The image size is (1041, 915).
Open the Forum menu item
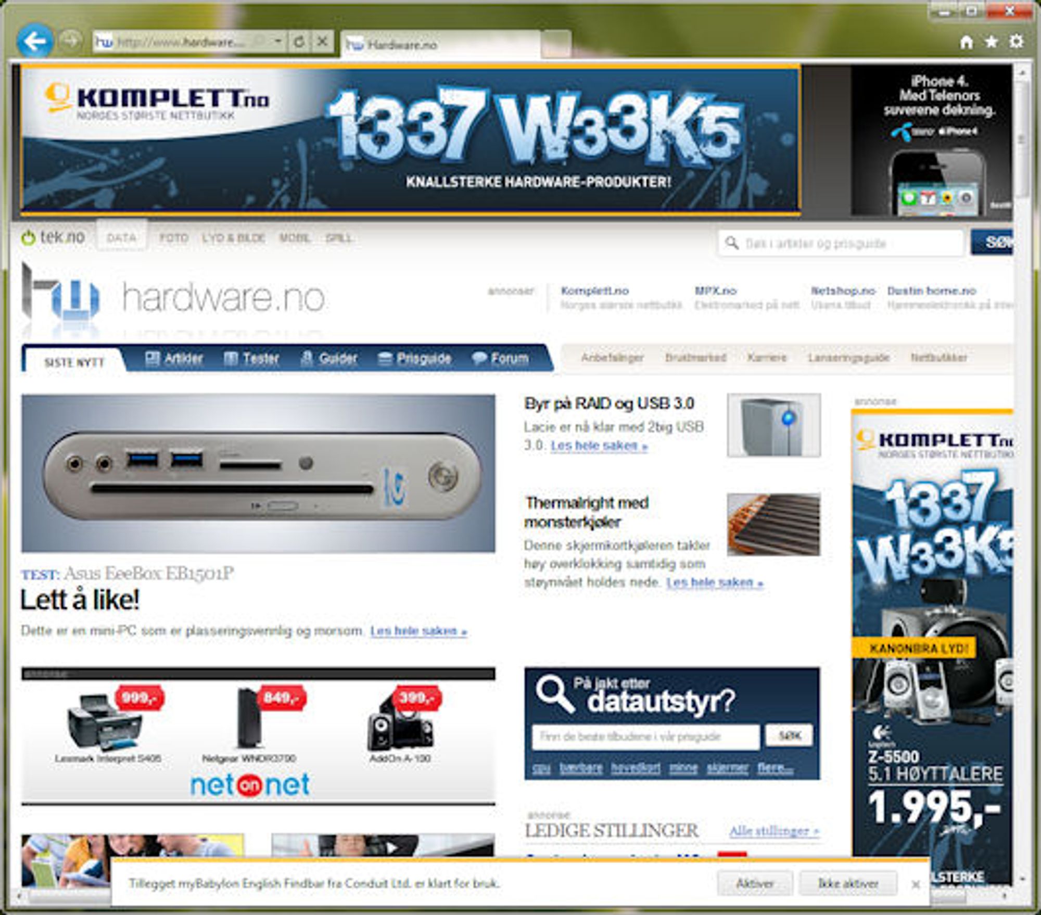(500, 358)
